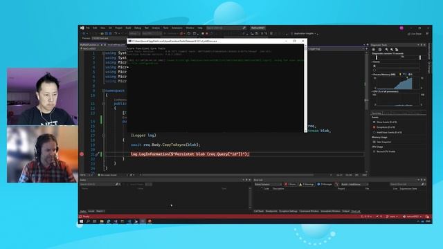Image resolution: width=443 pixels, height=249 pixels.
Task: Click Show Events link
Action: tap(386, 122)
